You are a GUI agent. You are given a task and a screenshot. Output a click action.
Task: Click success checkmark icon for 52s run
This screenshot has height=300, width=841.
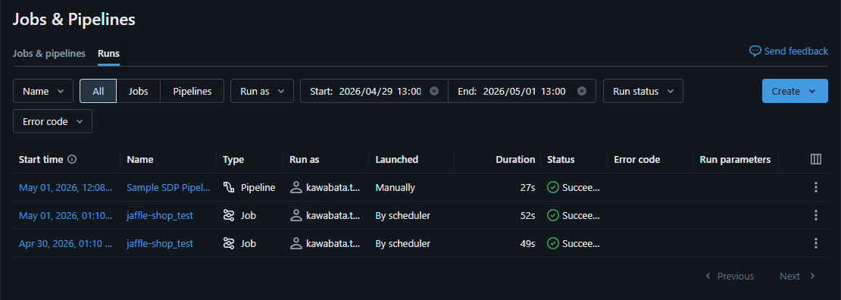tap(553, 215)
